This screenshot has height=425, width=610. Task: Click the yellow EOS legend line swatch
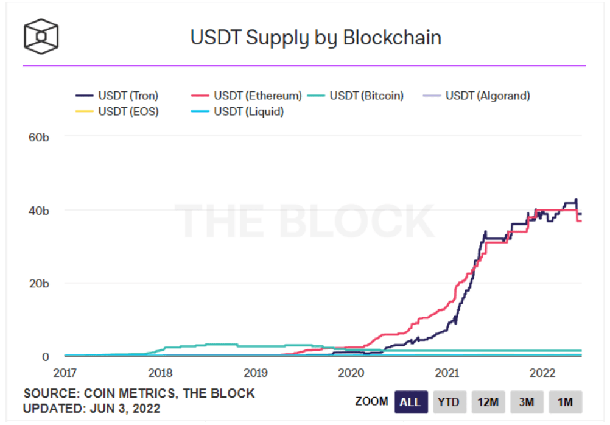[x=83, y=111]
